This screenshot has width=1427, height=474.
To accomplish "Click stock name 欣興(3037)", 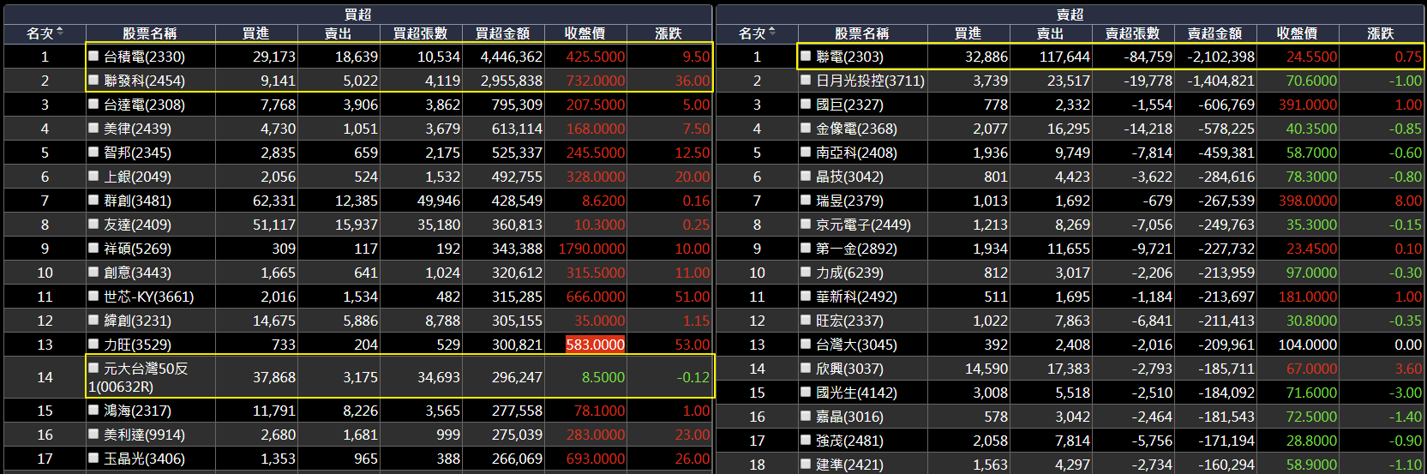I will (x=849, y=369).
